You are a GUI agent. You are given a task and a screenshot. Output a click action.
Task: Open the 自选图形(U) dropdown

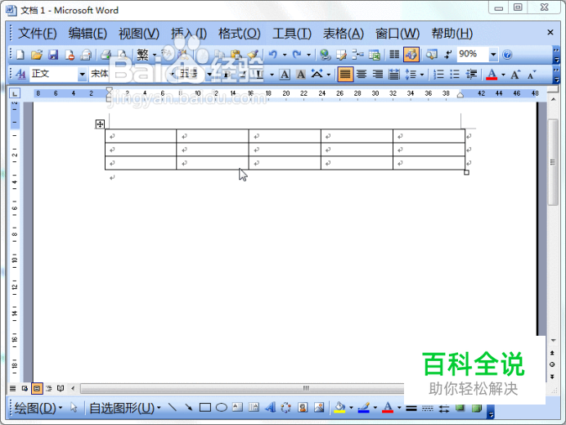pyautogui.click(x=125, y=408)
